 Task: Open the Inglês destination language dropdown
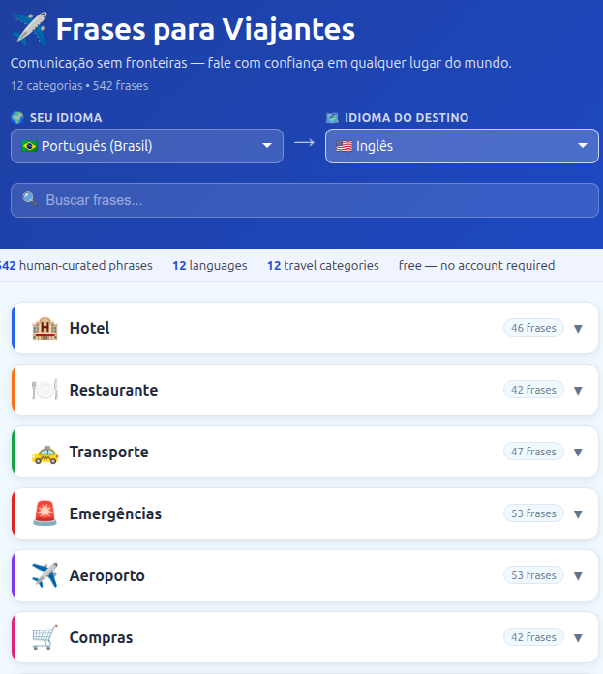462,146
